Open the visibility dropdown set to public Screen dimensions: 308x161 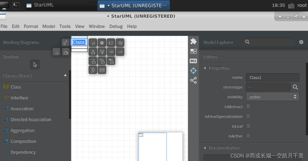272,97
